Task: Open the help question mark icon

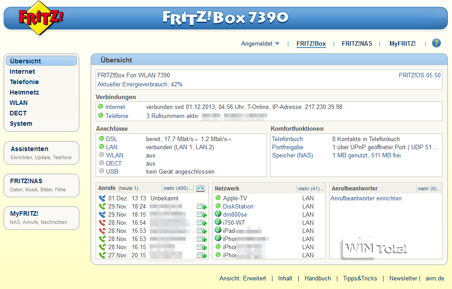Action: [x=436, y=43]
